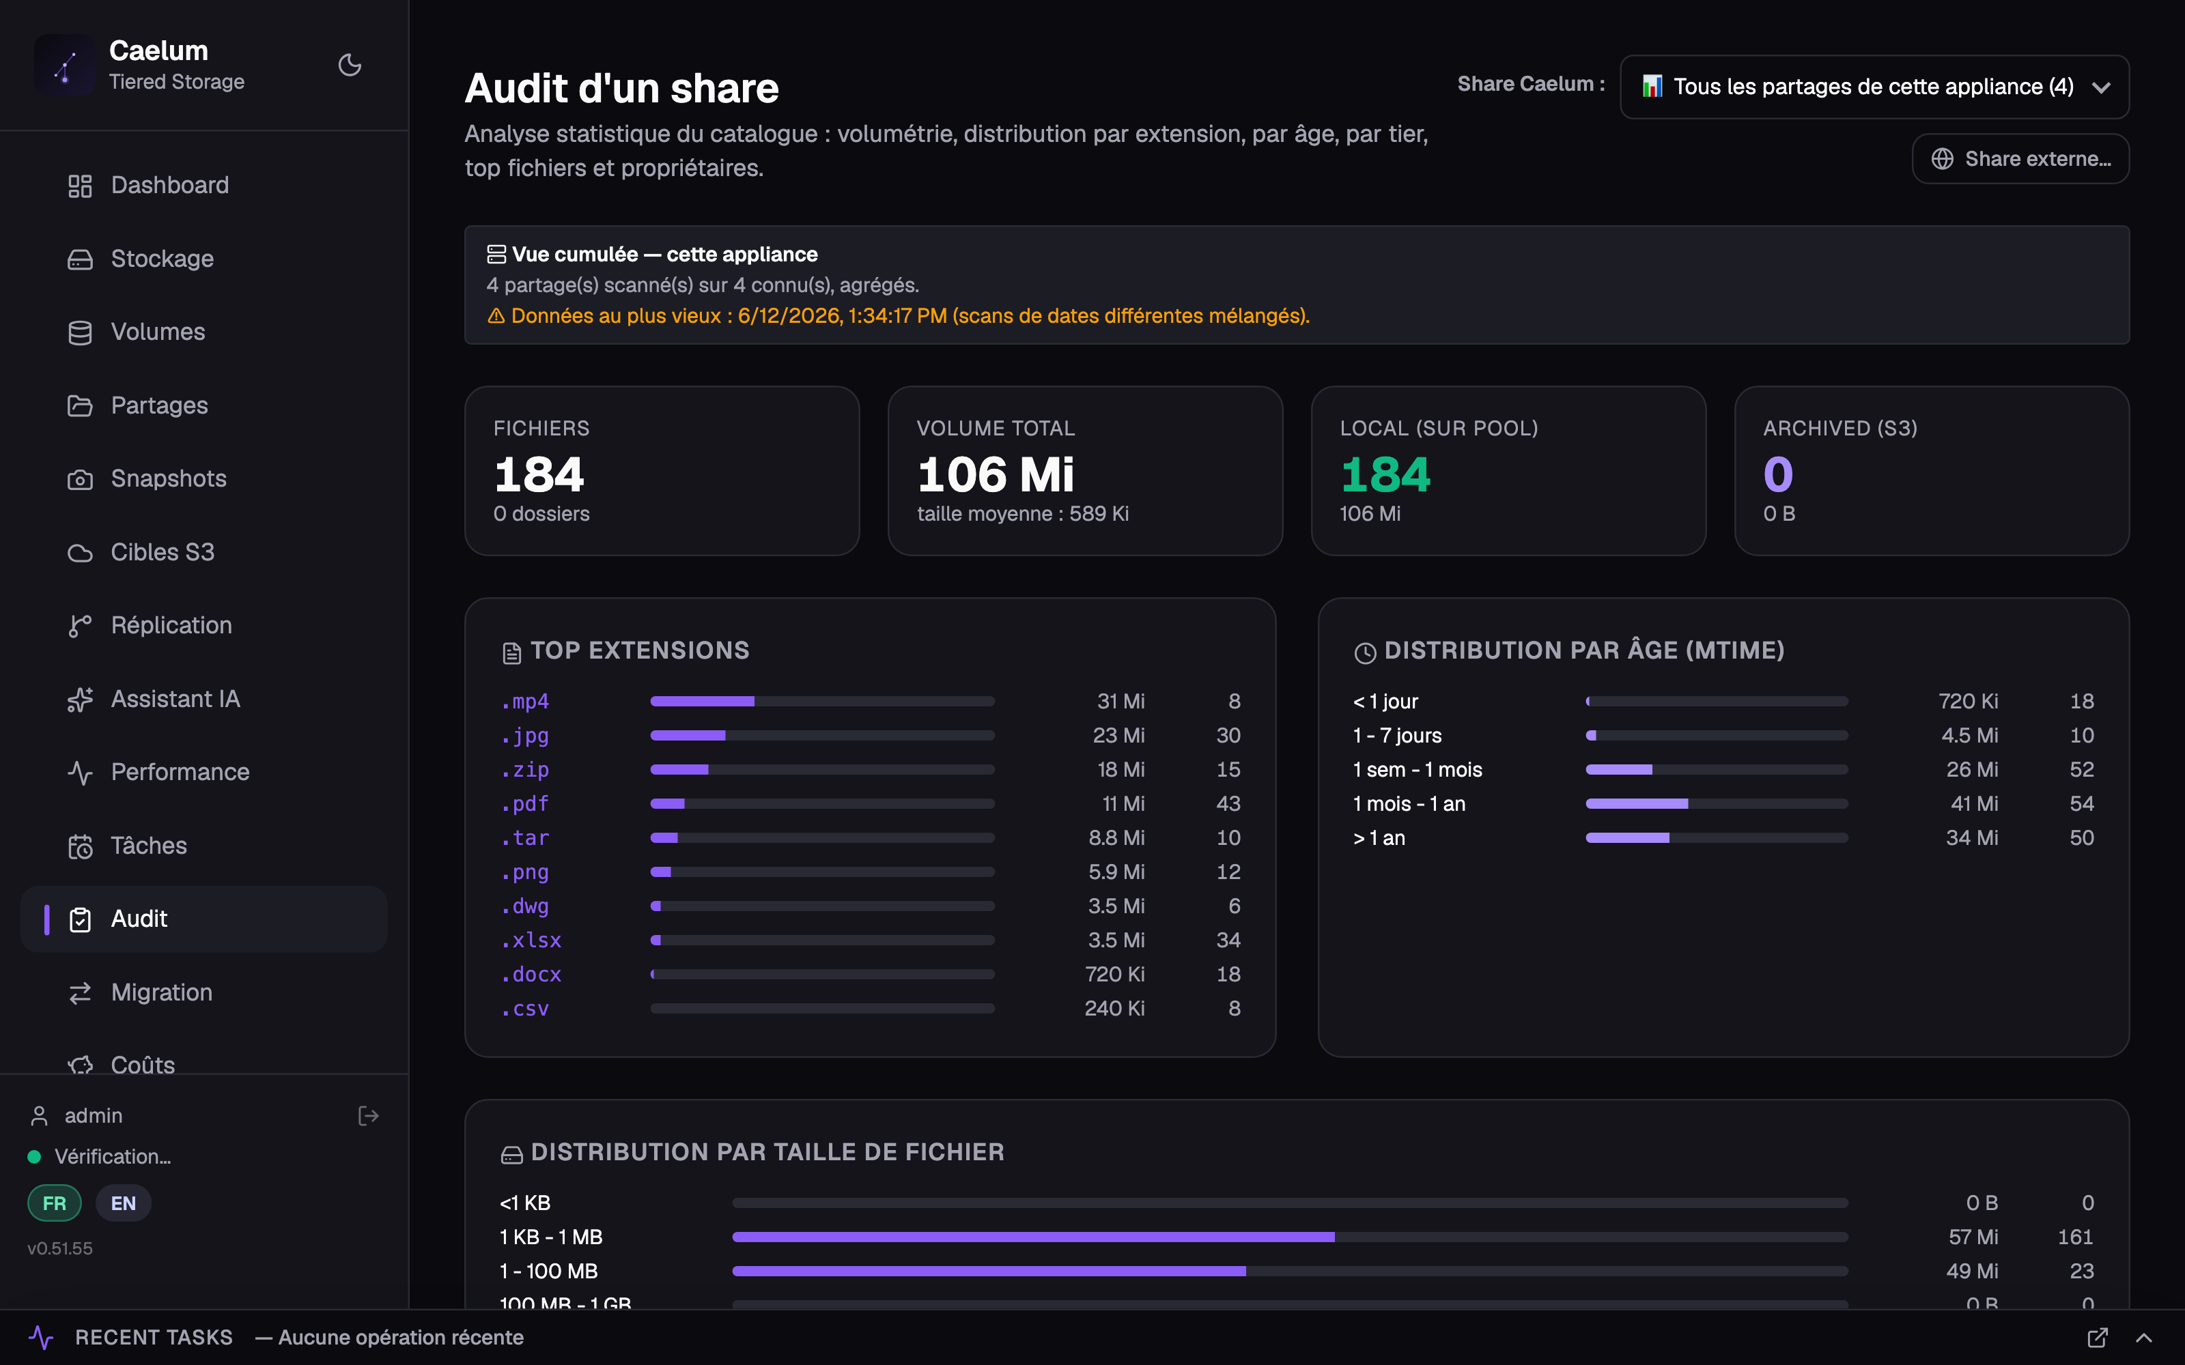
Task: Click the logout icon beside admin
Action: pyautogui.click(x=369, y=1116)
